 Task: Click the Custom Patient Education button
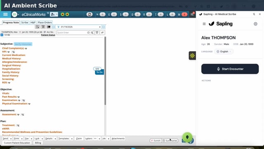[x=17, y=143]
